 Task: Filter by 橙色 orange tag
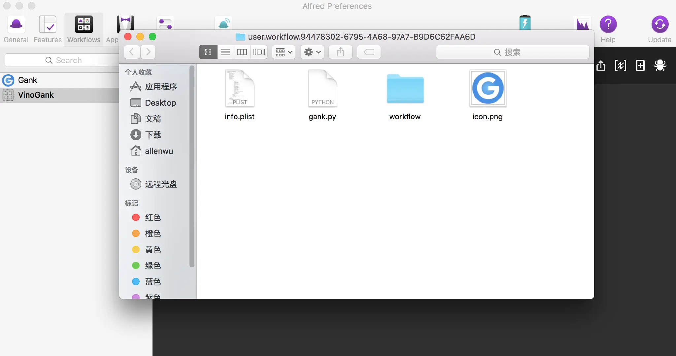(x=147, y=233)
